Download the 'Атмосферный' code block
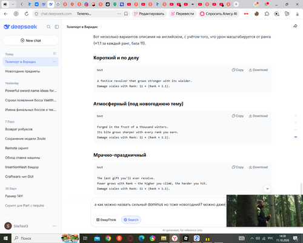This screenshot has width=303, height=243. (x=258, y=116)
